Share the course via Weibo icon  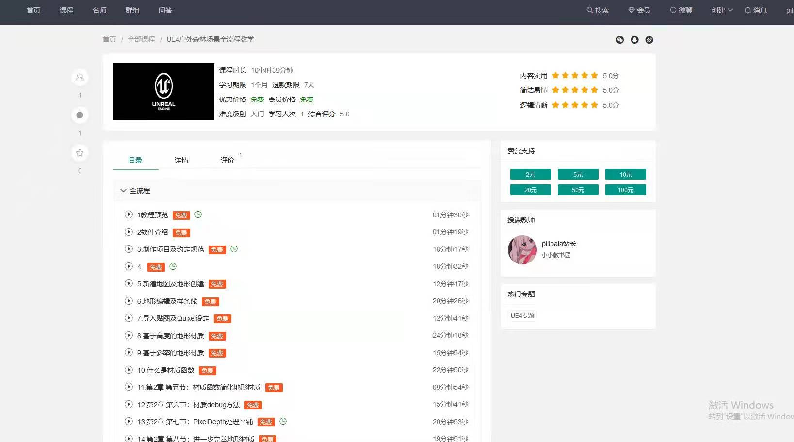(x=649, y=40)
